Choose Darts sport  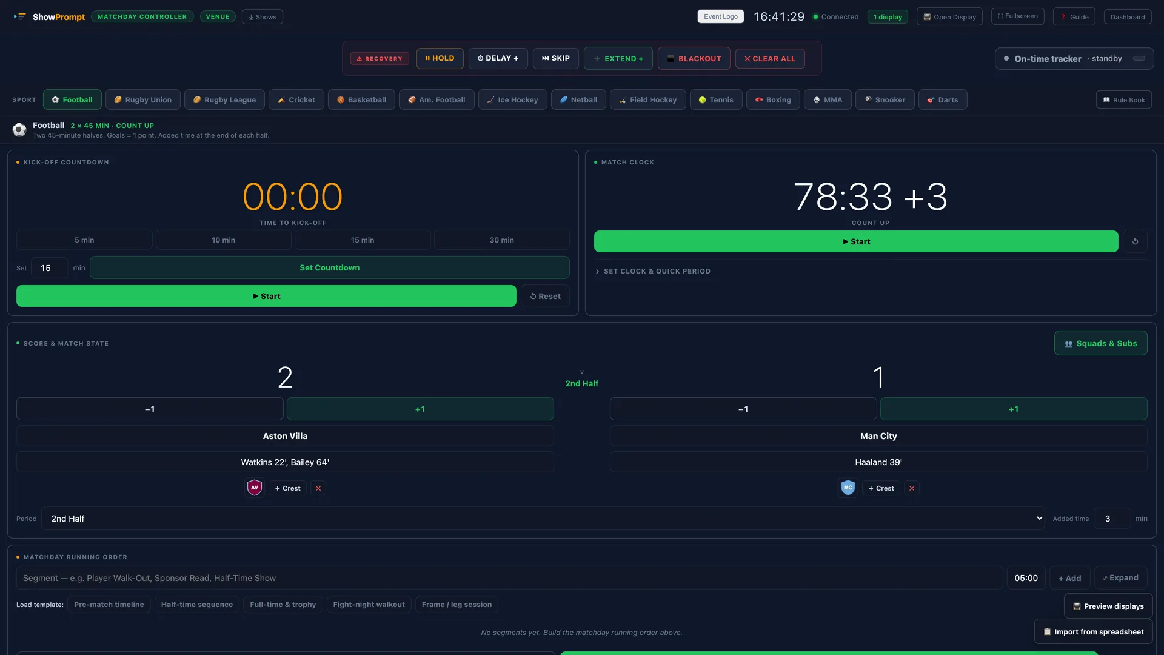[x=943, y=100]
